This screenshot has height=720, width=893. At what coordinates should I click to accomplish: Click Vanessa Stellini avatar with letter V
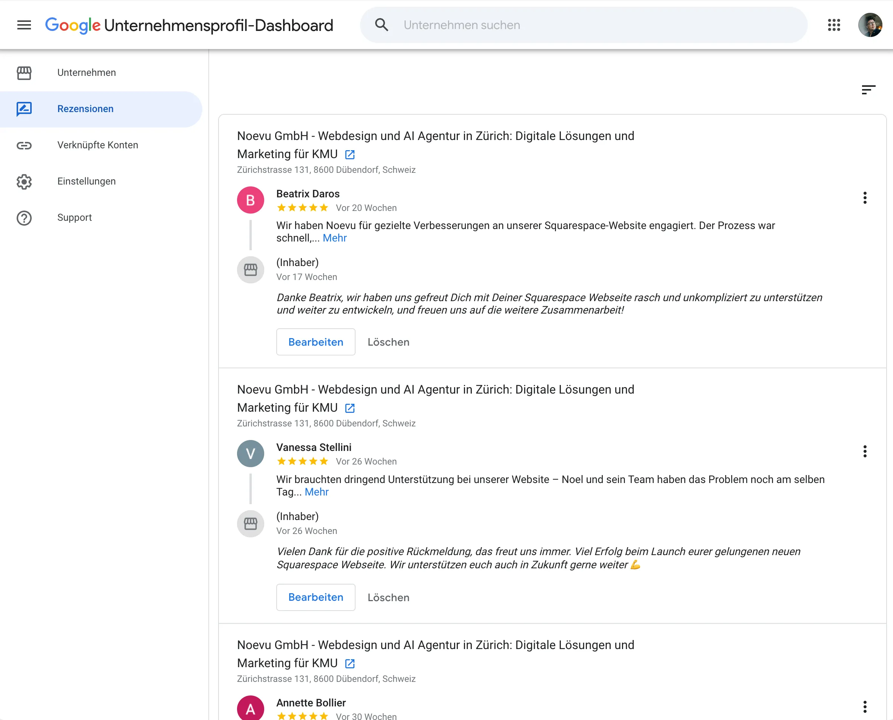pos(251,454)
